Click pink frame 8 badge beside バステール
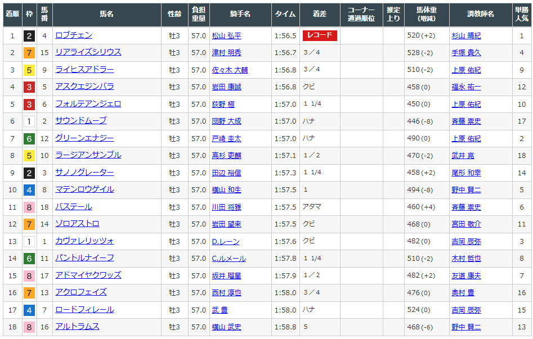This screenshot has height=339, width=533. [x=29, y=207]
